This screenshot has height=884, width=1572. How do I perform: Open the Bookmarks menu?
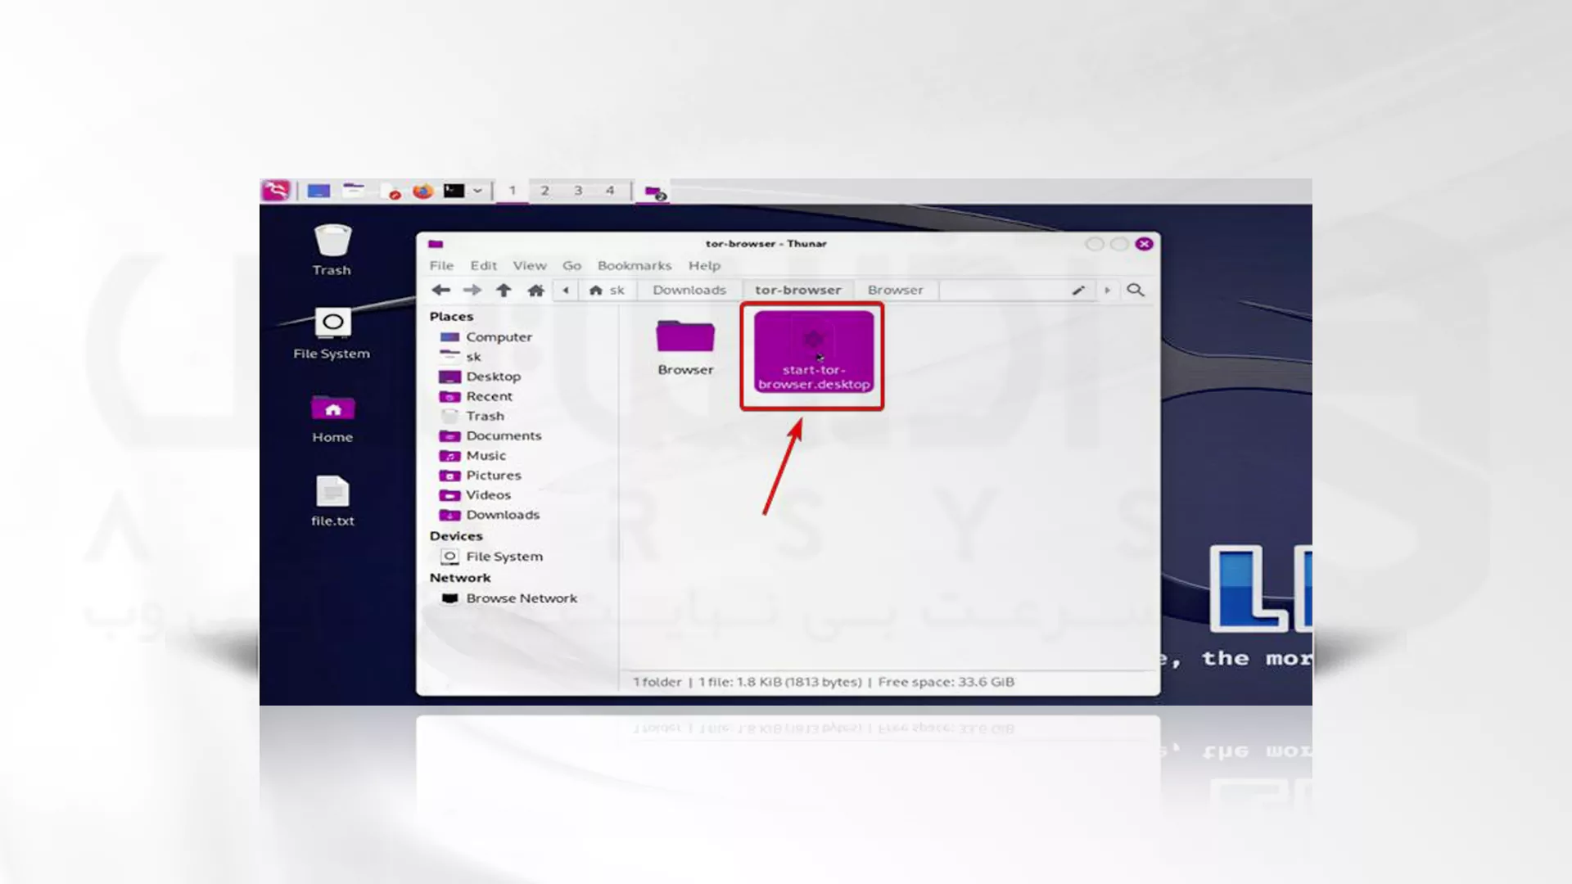tap(635, 265)
